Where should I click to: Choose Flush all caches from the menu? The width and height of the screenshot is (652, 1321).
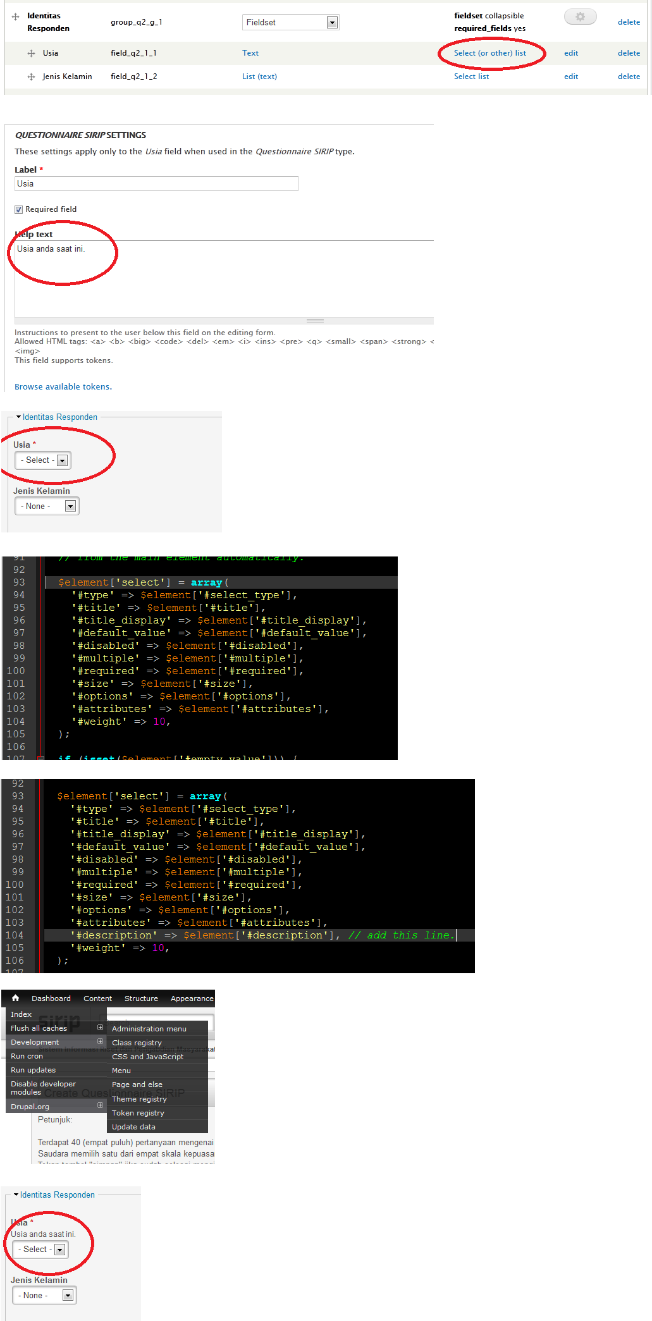tap(39, 1028)
